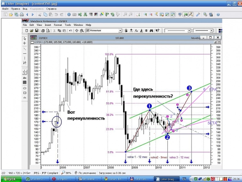
Task: Click the 'volna 1 - 12 мес' chart label
Action: (137, 157)
